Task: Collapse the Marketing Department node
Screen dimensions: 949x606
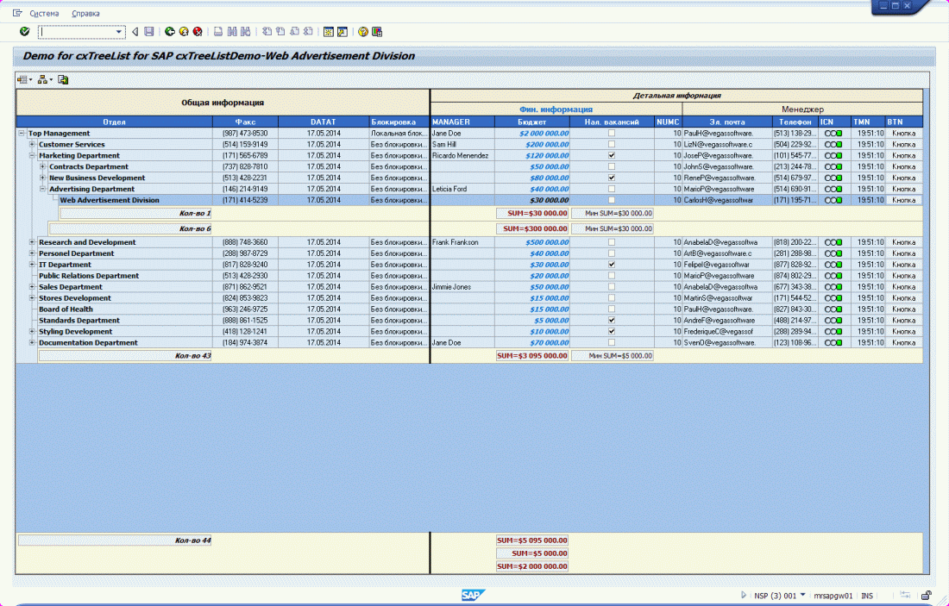Action: pos(32,155)
